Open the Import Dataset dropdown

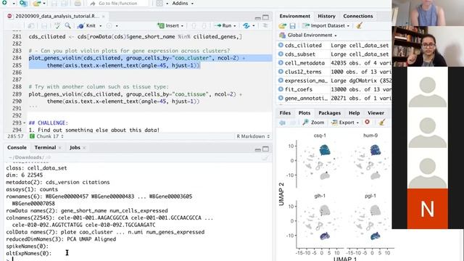click(326, 26)
